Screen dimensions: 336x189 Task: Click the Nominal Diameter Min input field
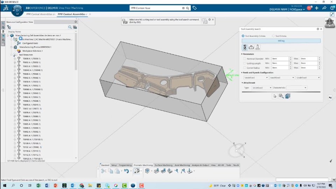click(280, 59)
